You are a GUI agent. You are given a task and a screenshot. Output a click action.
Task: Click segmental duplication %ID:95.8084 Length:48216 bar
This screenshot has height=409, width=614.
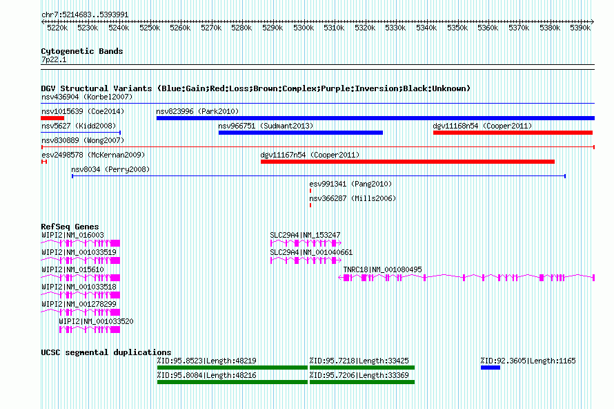[232, 382]
